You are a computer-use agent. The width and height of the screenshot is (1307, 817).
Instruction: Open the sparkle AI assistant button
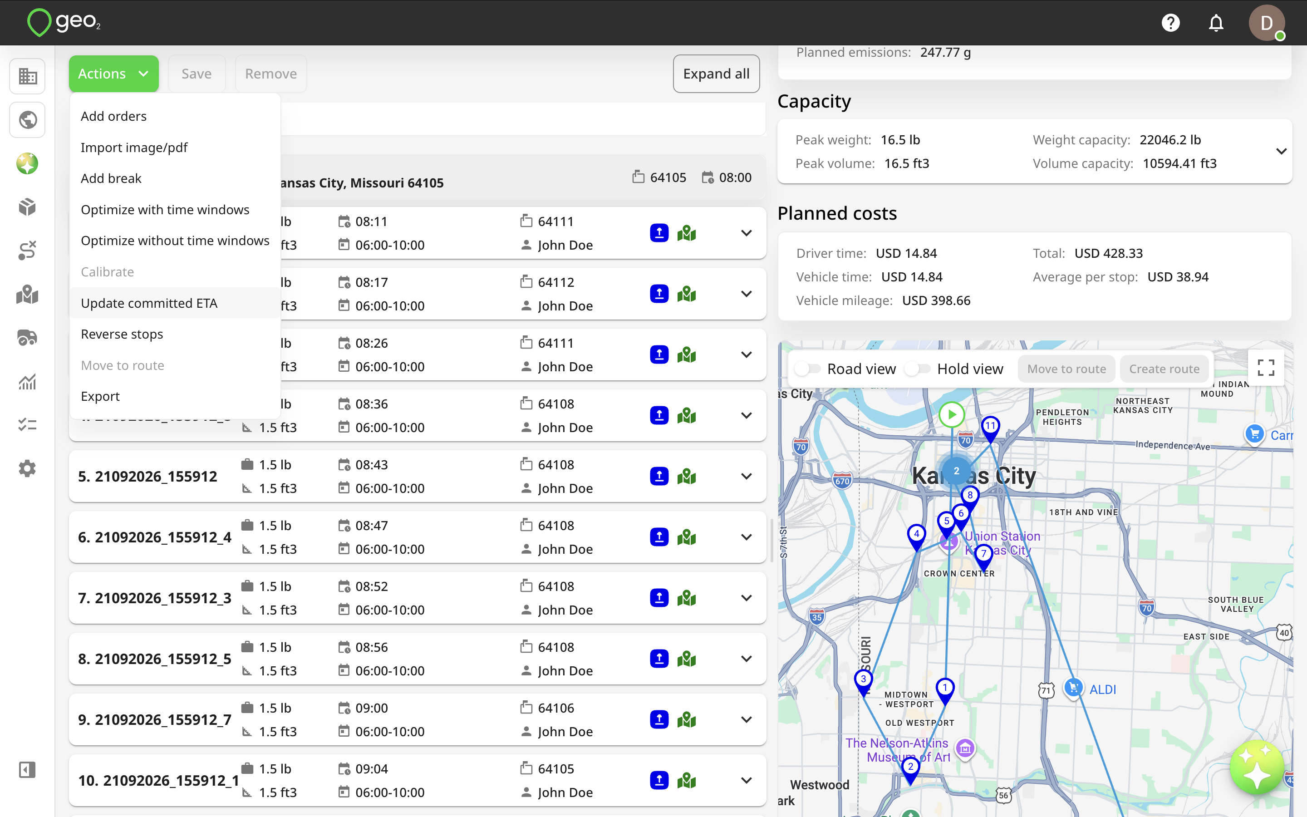tap(1256, 768)
